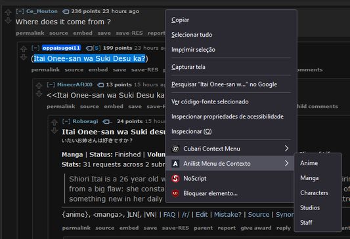Collapse Ce_Mouton's comment with [–] toggle
This screenshot has height=239, width=350.
point(20,11)
